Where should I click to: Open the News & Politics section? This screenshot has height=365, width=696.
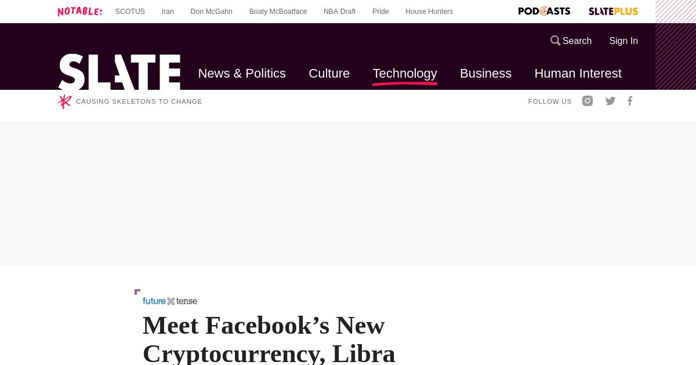pos(242,74)
